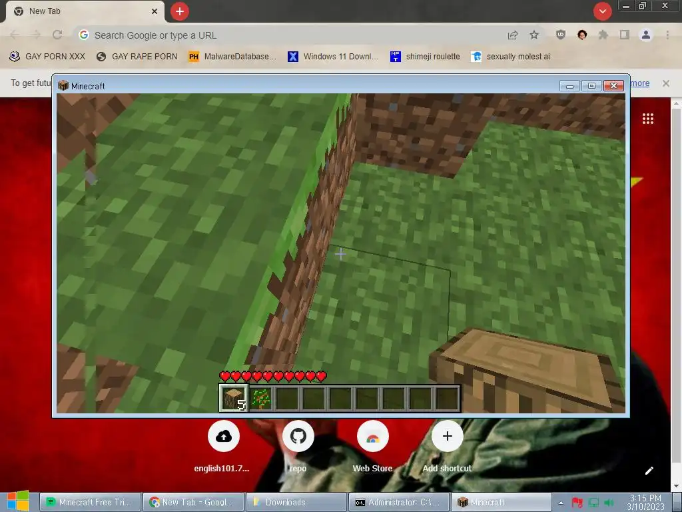Switch to Downloads taskbar window
This screenshot has height=512, width=682.
click(x=296, y=502)
